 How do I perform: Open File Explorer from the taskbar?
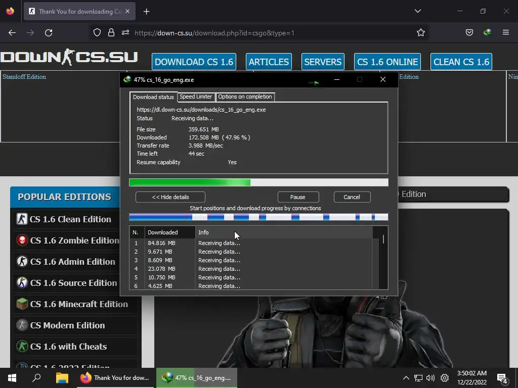coord(62,378)
